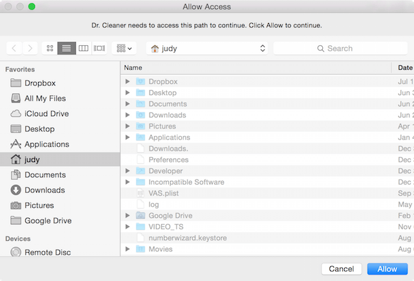This screenshot has height=281, width=414.
Task: Open iCloud Drive from sidebar
Action: point(60,114)
